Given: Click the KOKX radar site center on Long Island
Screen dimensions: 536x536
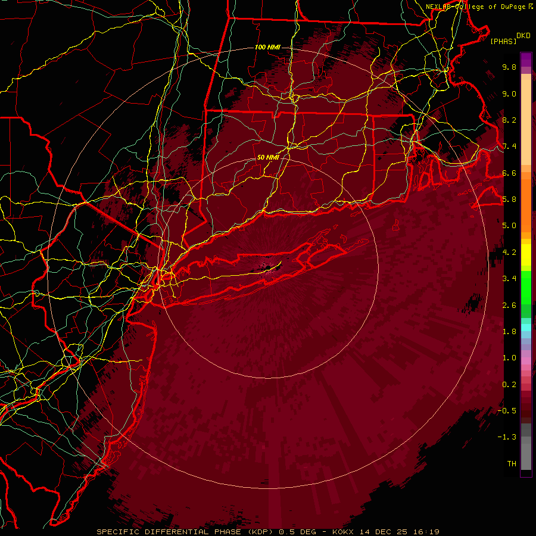Looking at the screenshot, I should click(268, 267).
